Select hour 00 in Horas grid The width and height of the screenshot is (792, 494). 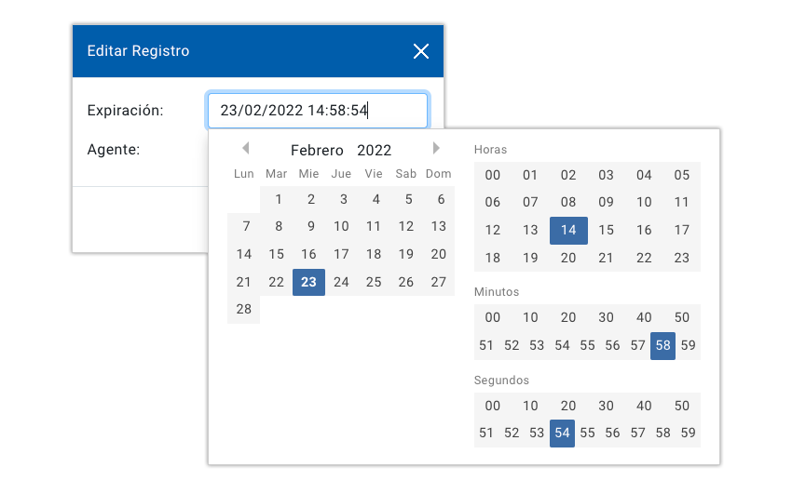[493, 175]
